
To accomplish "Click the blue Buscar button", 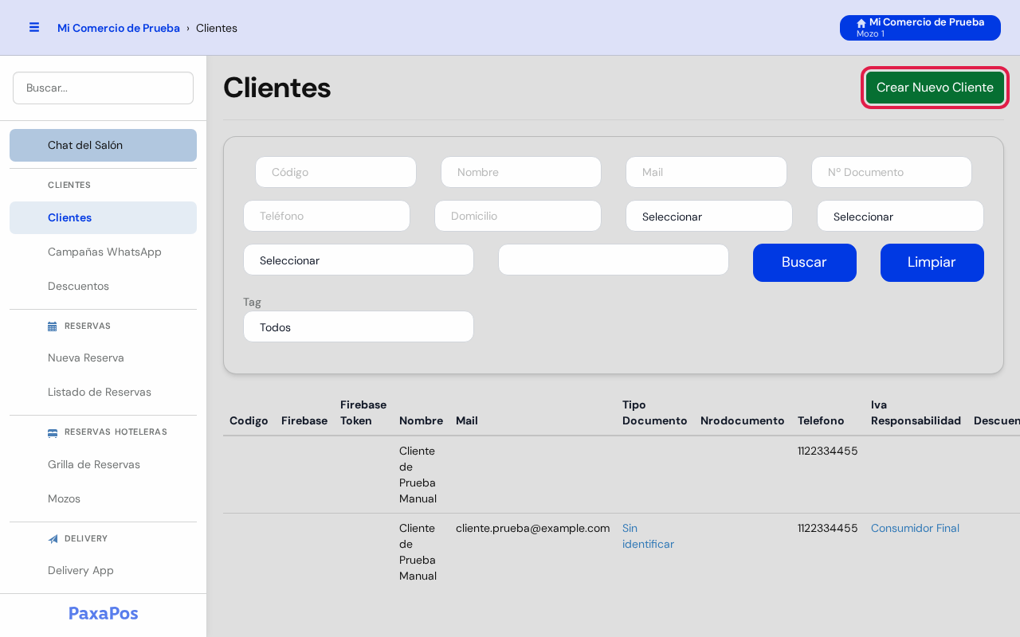I will click(805, 263).
